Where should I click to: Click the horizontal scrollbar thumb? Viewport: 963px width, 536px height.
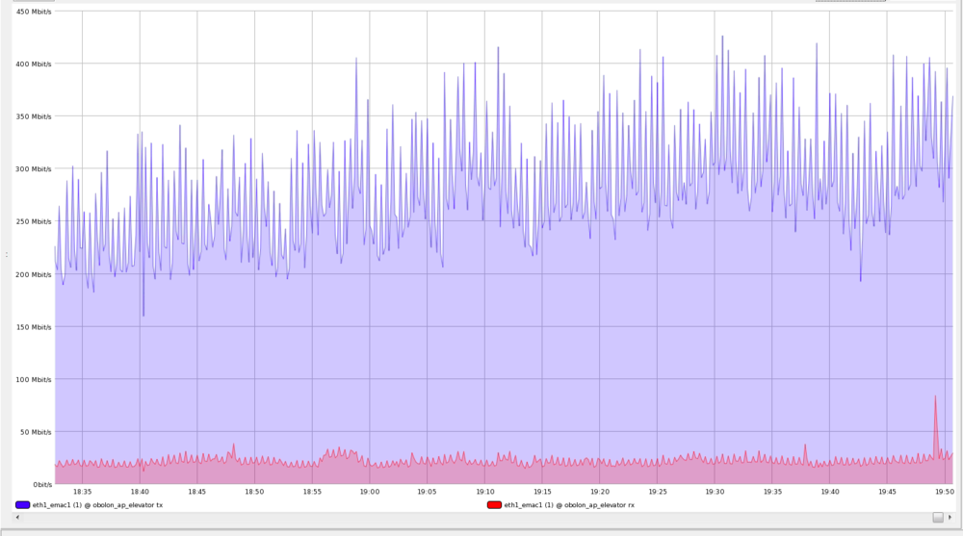coord(938,518)
